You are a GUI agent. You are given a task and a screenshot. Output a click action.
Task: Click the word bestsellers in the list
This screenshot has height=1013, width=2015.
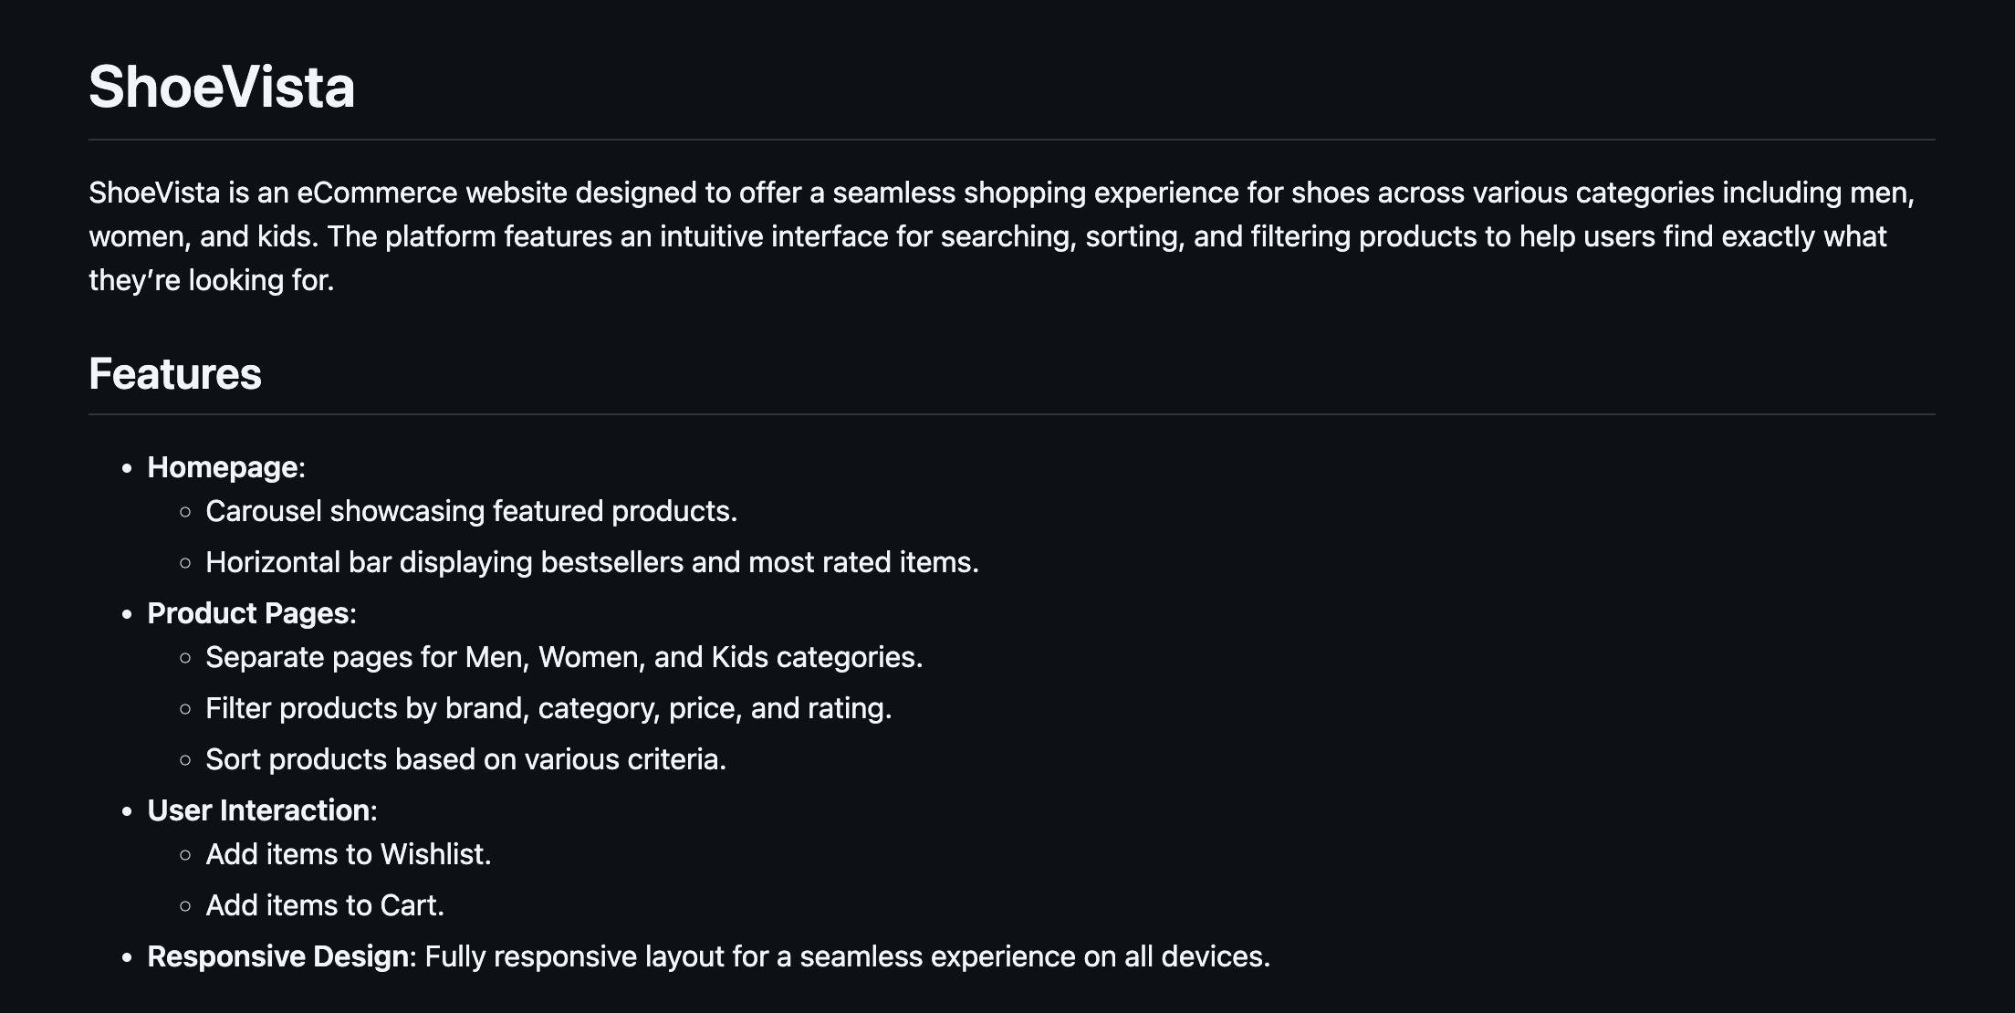click(x=612, y=562)
